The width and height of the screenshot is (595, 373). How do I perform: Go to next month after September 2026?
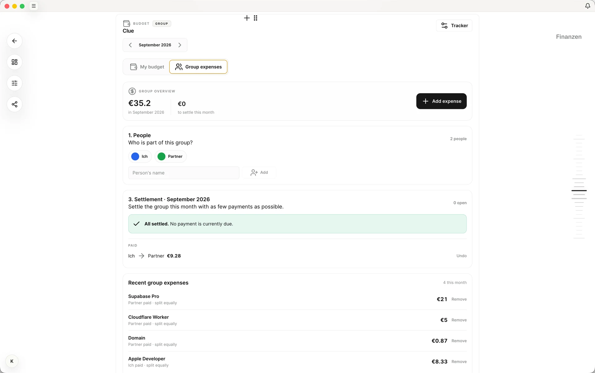[x=180, y=45]
